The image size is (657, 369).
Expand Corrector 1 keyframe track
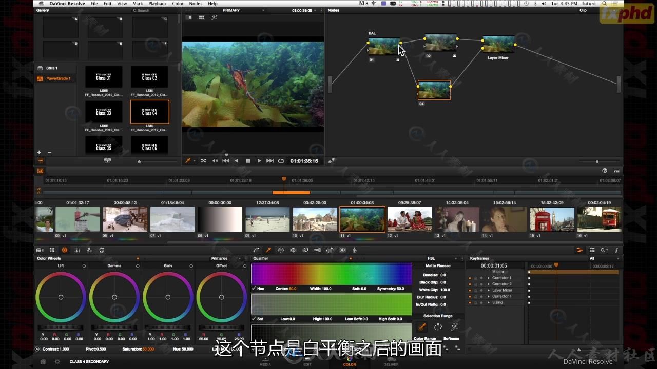tap(489, 278)
